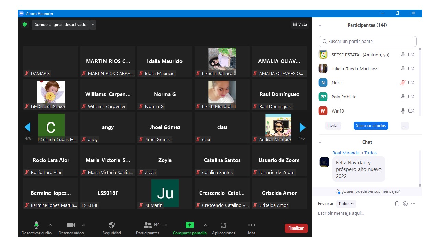440x247 pixels.
Task: Select Jhoel Gómez participant tile
Action: point(165,127)
